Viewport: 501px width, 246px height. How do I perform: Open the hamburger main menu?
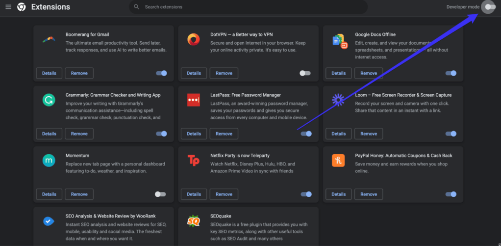(x=8, y=7)
